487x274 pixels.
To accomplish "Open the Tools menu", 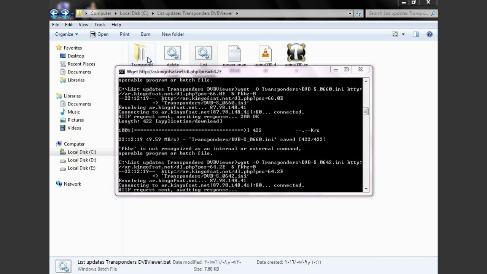I will pos(100,25).
